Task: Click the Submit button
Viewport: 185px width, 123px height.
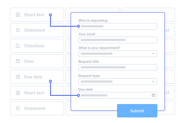Action: click(x=137, y=111)
